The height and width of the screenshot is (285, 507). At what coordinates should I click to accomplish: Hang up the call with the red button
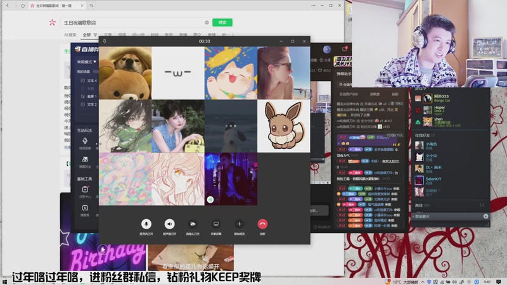[262, 224]
